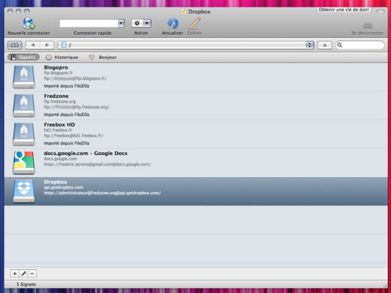Click Obtenir une clé de don button

344,10
